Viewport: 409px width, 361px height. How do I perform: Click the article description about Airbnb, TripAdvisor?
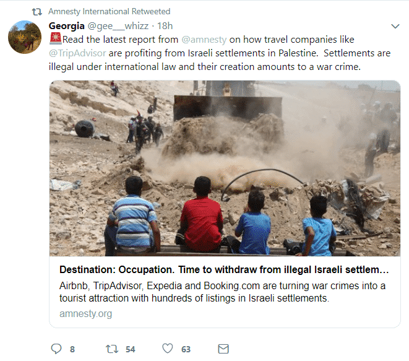coord(222,292)
